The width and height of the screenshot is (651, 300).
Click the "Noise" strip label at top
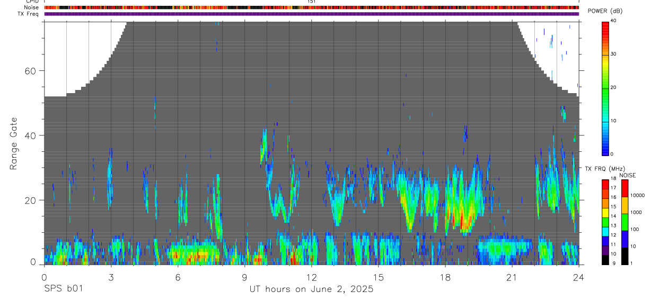pyautogui.click(x=32, y=7)
